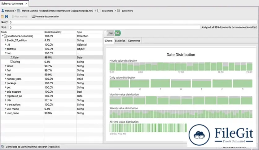
Task: Expand the address field
Action: pos(6,49)
